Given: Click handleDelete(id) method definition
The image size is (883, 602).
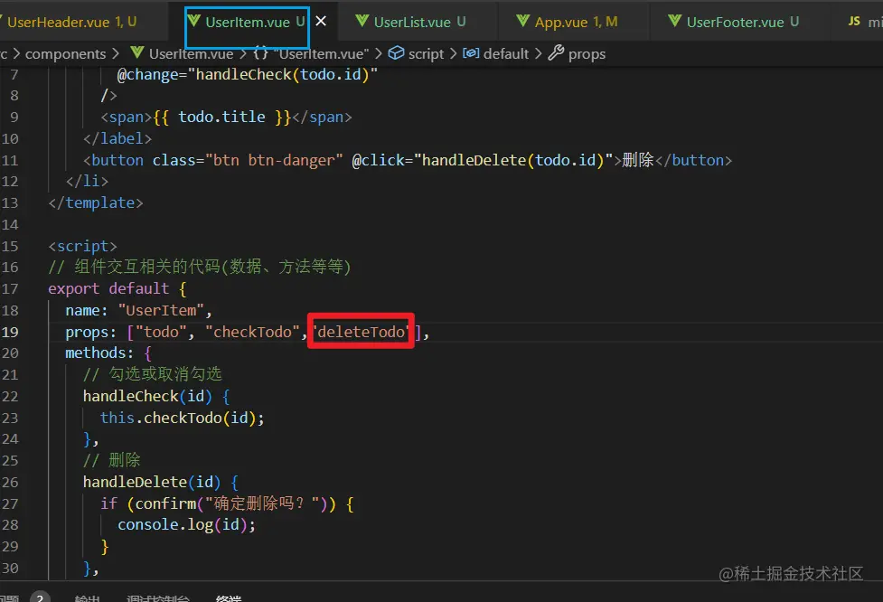Looking at the screenshot, I should click(152, 483).
